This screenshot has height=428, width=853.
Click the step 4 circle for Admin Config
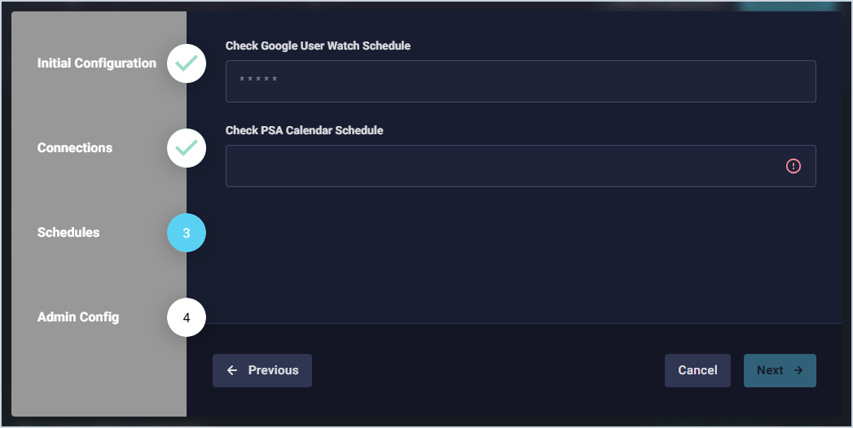click(187, 317)
